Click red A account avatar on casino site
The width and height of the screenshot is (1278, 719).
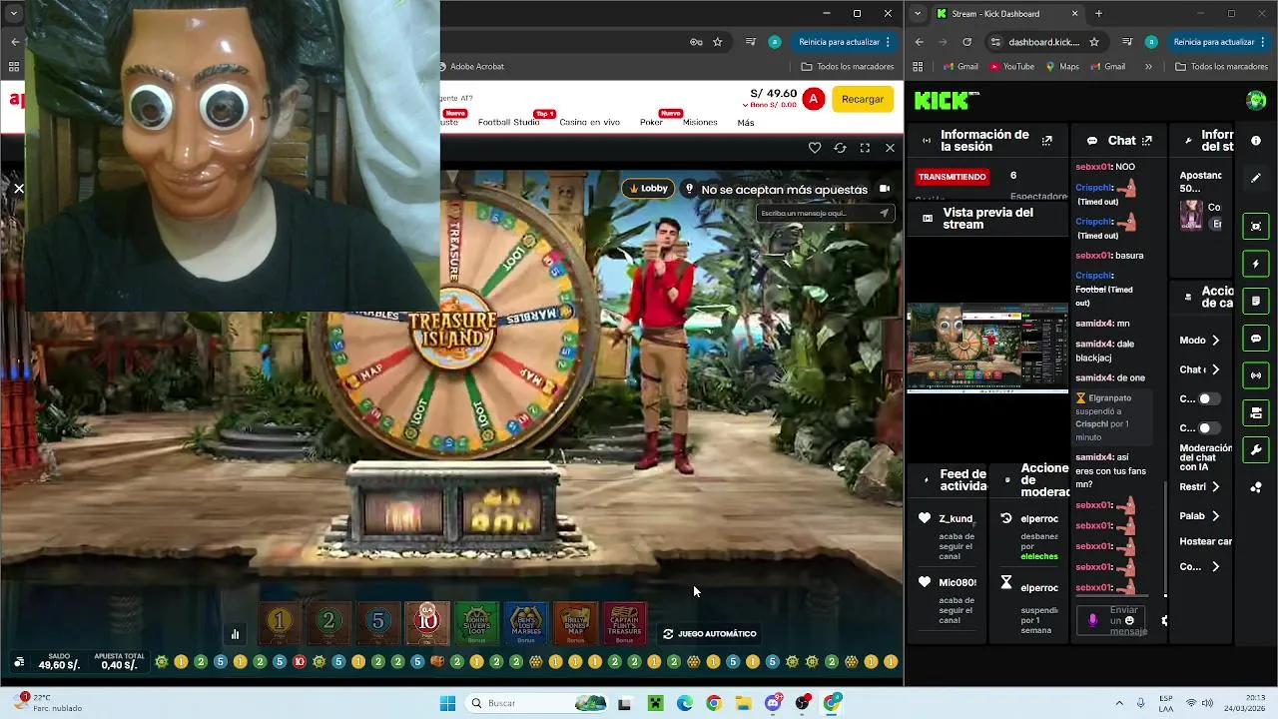point(814,99)
